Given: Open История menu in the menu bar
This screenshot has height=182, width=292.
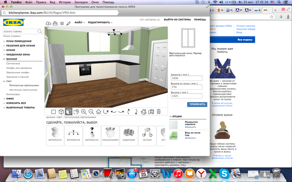Looking at the screenshot, I should [64, 2].
